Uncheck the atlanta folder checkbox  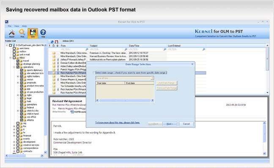[x=22, y=120]
